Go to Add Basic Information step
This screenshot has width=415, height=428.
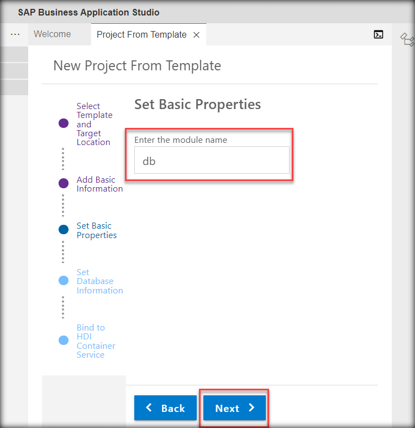[99, 184]
